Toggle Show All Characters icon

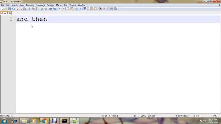tap(80, 9)
